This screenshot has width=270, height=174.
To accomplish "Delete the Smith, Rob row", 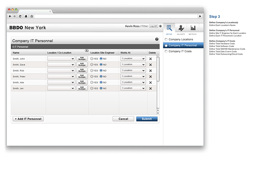I will point(150,71).
